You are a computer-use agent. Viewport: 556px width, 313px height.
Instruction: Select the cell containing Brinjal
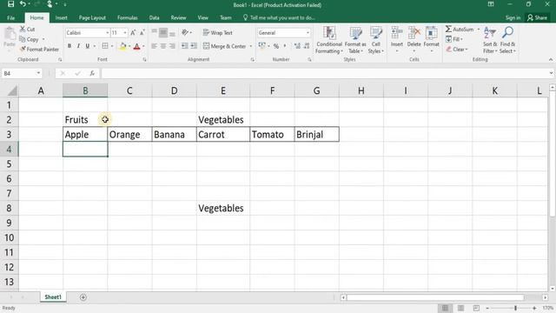(x=316, y=135)
